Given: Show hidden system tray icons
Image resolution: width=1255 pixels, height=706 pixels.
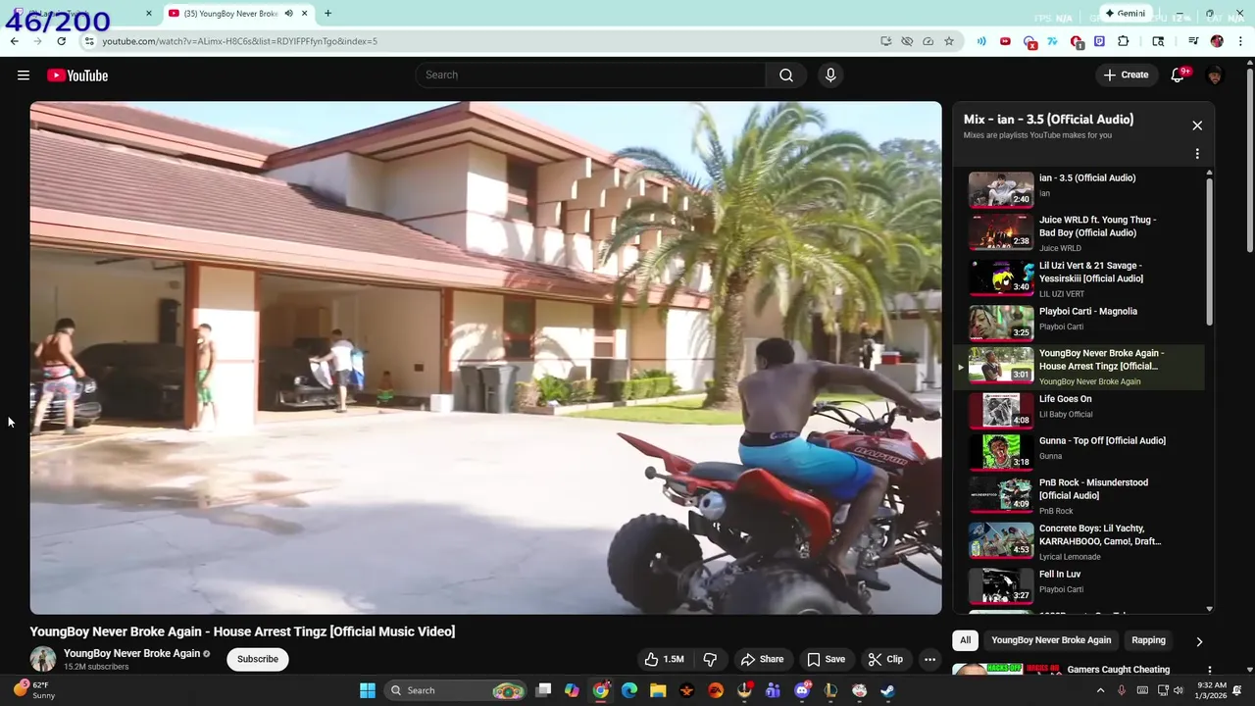Looking at the screenshot, I should (x=1100, y=690).
